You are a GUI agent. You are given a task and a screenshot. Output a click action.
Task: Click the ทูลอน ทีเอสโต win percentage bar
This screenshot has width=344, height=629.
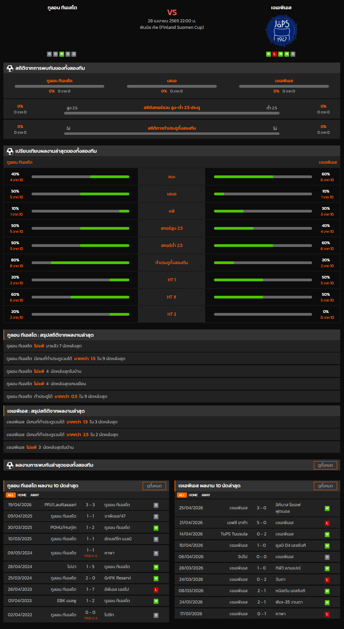click(x=80, y=177)
